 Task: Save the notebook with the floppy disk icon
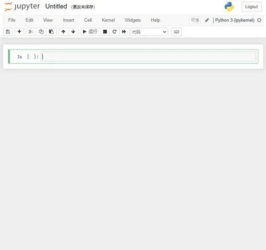[x=8, y=32]
